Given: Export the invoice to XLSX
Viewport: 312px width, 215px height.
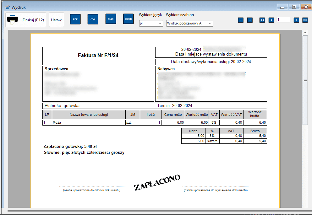Looking at the screenshot, I should 111,19.
